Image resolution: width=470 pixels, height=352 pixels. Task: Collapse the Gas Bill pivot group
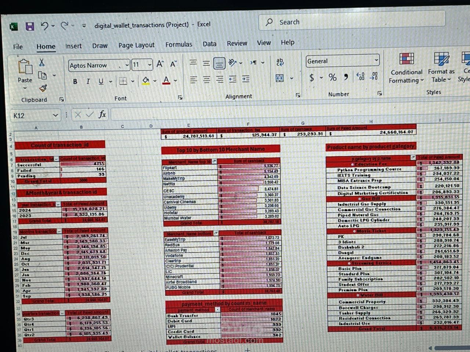[359, 198]
